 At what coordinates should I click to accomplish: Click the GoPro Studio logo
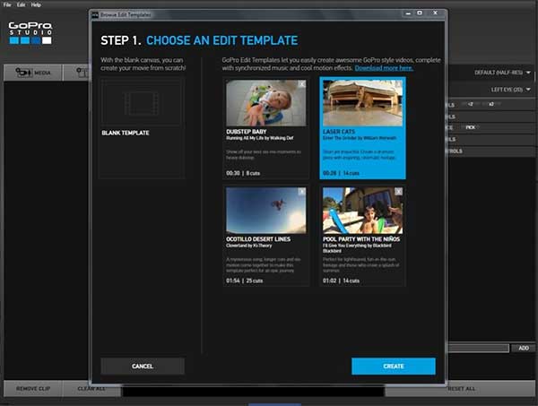tap(30, 34)
